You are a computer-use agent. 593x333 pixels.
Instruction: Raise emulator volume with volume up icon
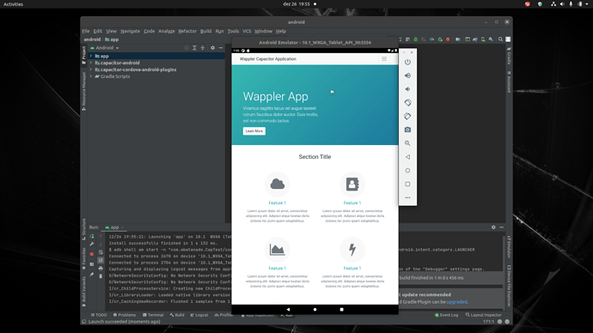tap(407, 76)
